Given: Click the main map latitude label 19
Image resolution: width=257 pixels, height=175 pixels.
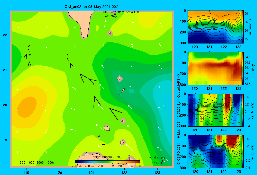Looking at the screenshot, I should [5, 140].
